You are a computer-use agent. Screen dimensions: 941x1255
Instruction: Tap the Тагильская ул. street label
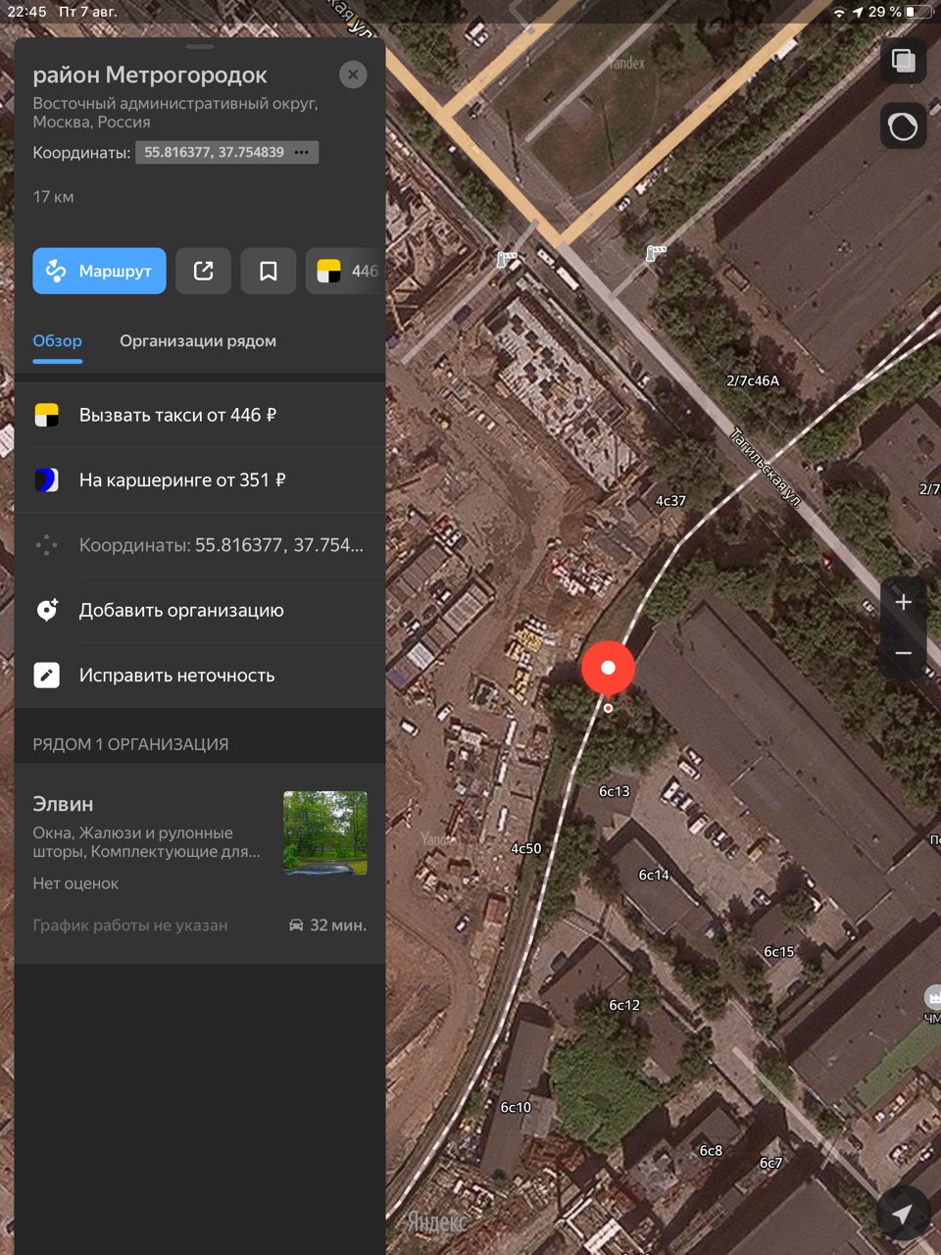tap(767, 468)
